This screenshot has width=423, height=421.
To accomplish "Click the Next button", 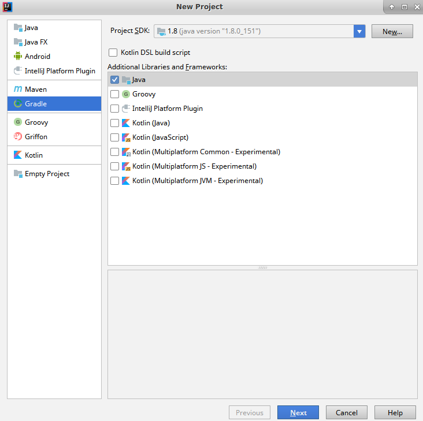I will point(298,412).
